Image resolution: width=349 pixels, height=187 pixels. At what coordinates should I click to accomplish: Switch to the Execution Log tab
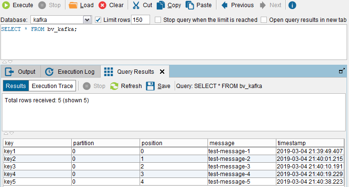tap(71, 72)
